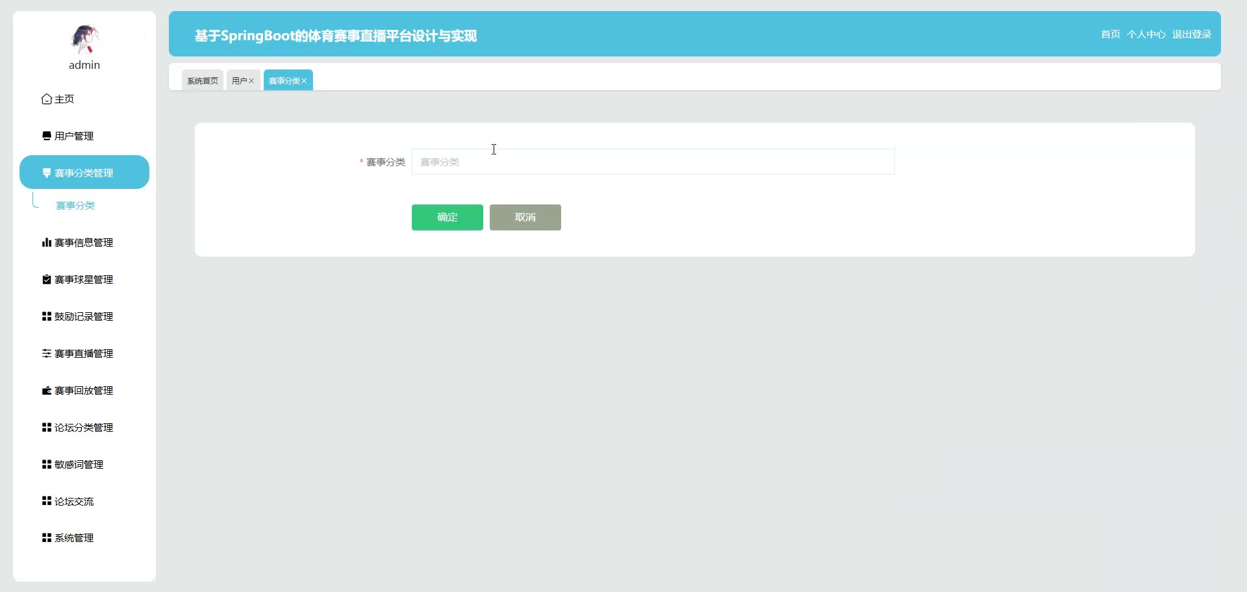Viewport: 1247px width, 592px height.
Task: Click the grid icon for 论坛交流
Action: pyautogui.click(x=47, y=501)
